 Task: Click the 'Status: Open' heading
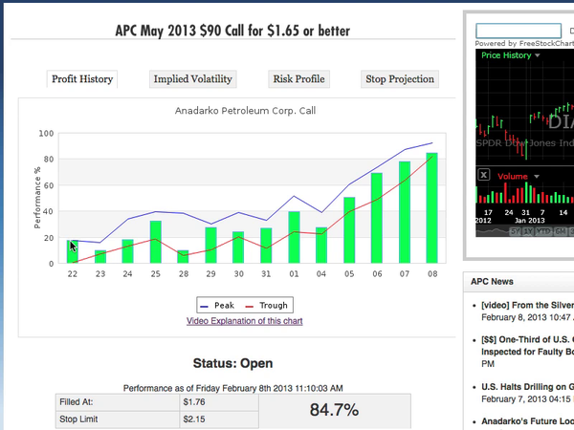232,363
